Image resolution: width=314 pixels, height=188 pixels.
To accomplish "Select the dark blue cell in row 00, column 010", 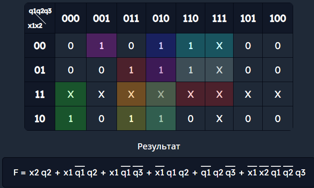I will pyautogui.click(x=160, y=46).
